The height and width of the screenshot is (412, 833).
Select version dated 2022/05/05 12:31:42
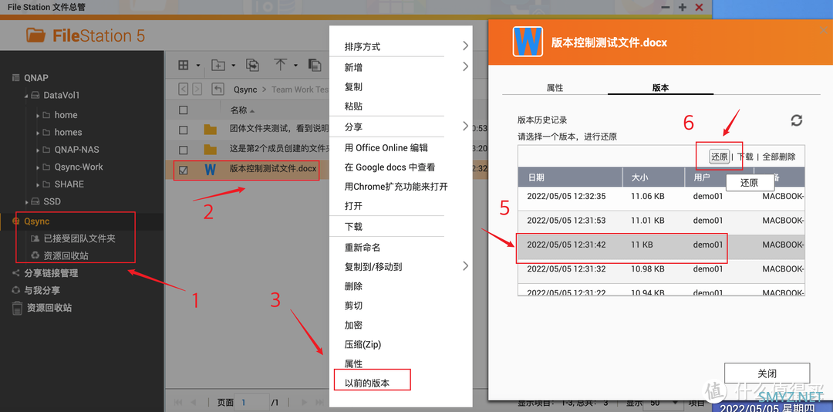[x=662, y=245]
